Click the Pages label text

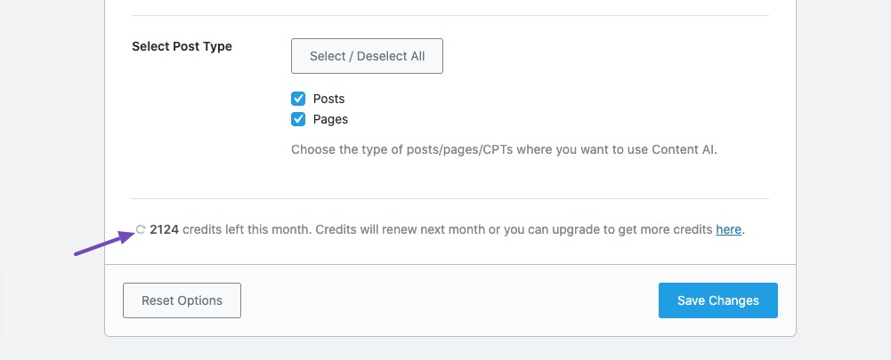[x=331, y=119]
